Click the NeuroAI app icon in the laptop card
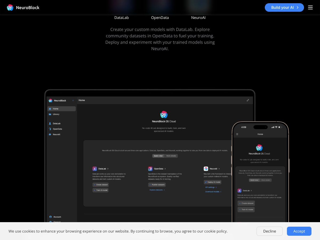 pyautogui.click(x=206, y=169)
